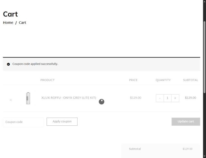Click the Subtotal label in totals box
The image size is (206, 158).
[135, 149]
